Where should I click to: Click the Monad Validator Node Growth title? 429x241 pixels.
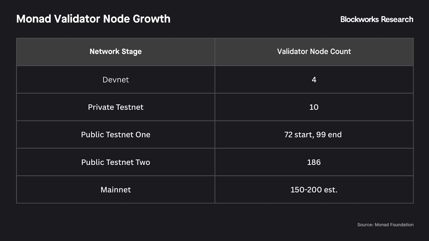(x=93, y=19)
